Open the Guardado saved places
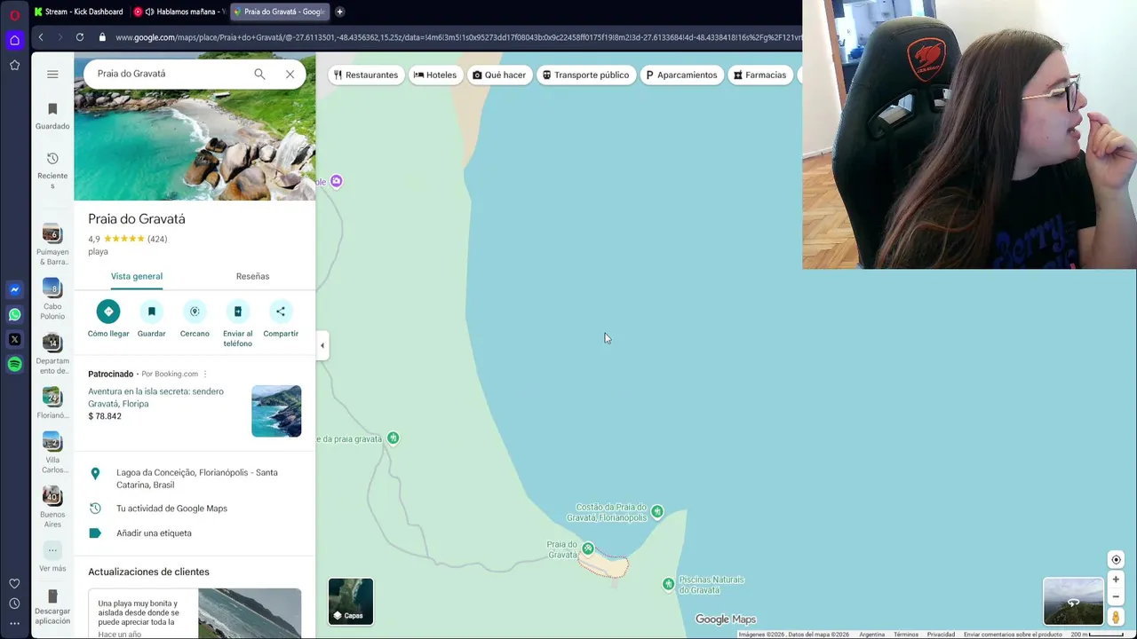 click(52, 116)
